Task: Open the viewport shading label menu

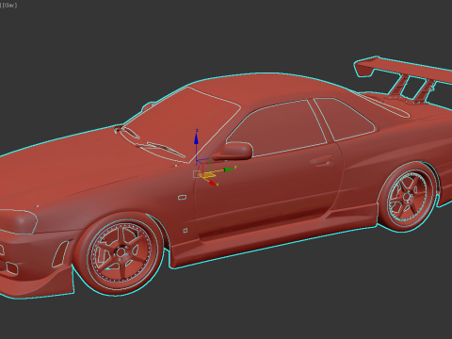Action: click(x=9, y=5)
